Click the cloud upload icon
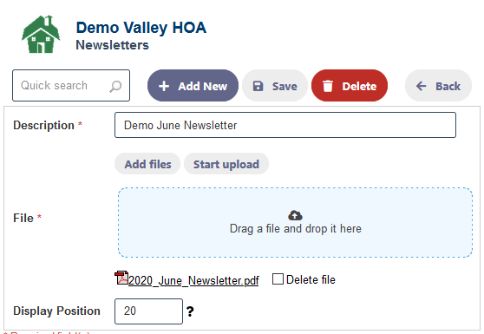The width and height of the screenshot is (484, 334). coord(295,215)
